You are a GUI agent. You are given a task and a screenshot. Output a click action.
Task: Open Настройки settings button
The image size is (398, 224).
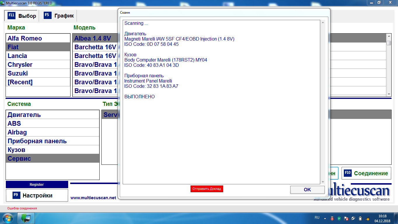(37, 195)
